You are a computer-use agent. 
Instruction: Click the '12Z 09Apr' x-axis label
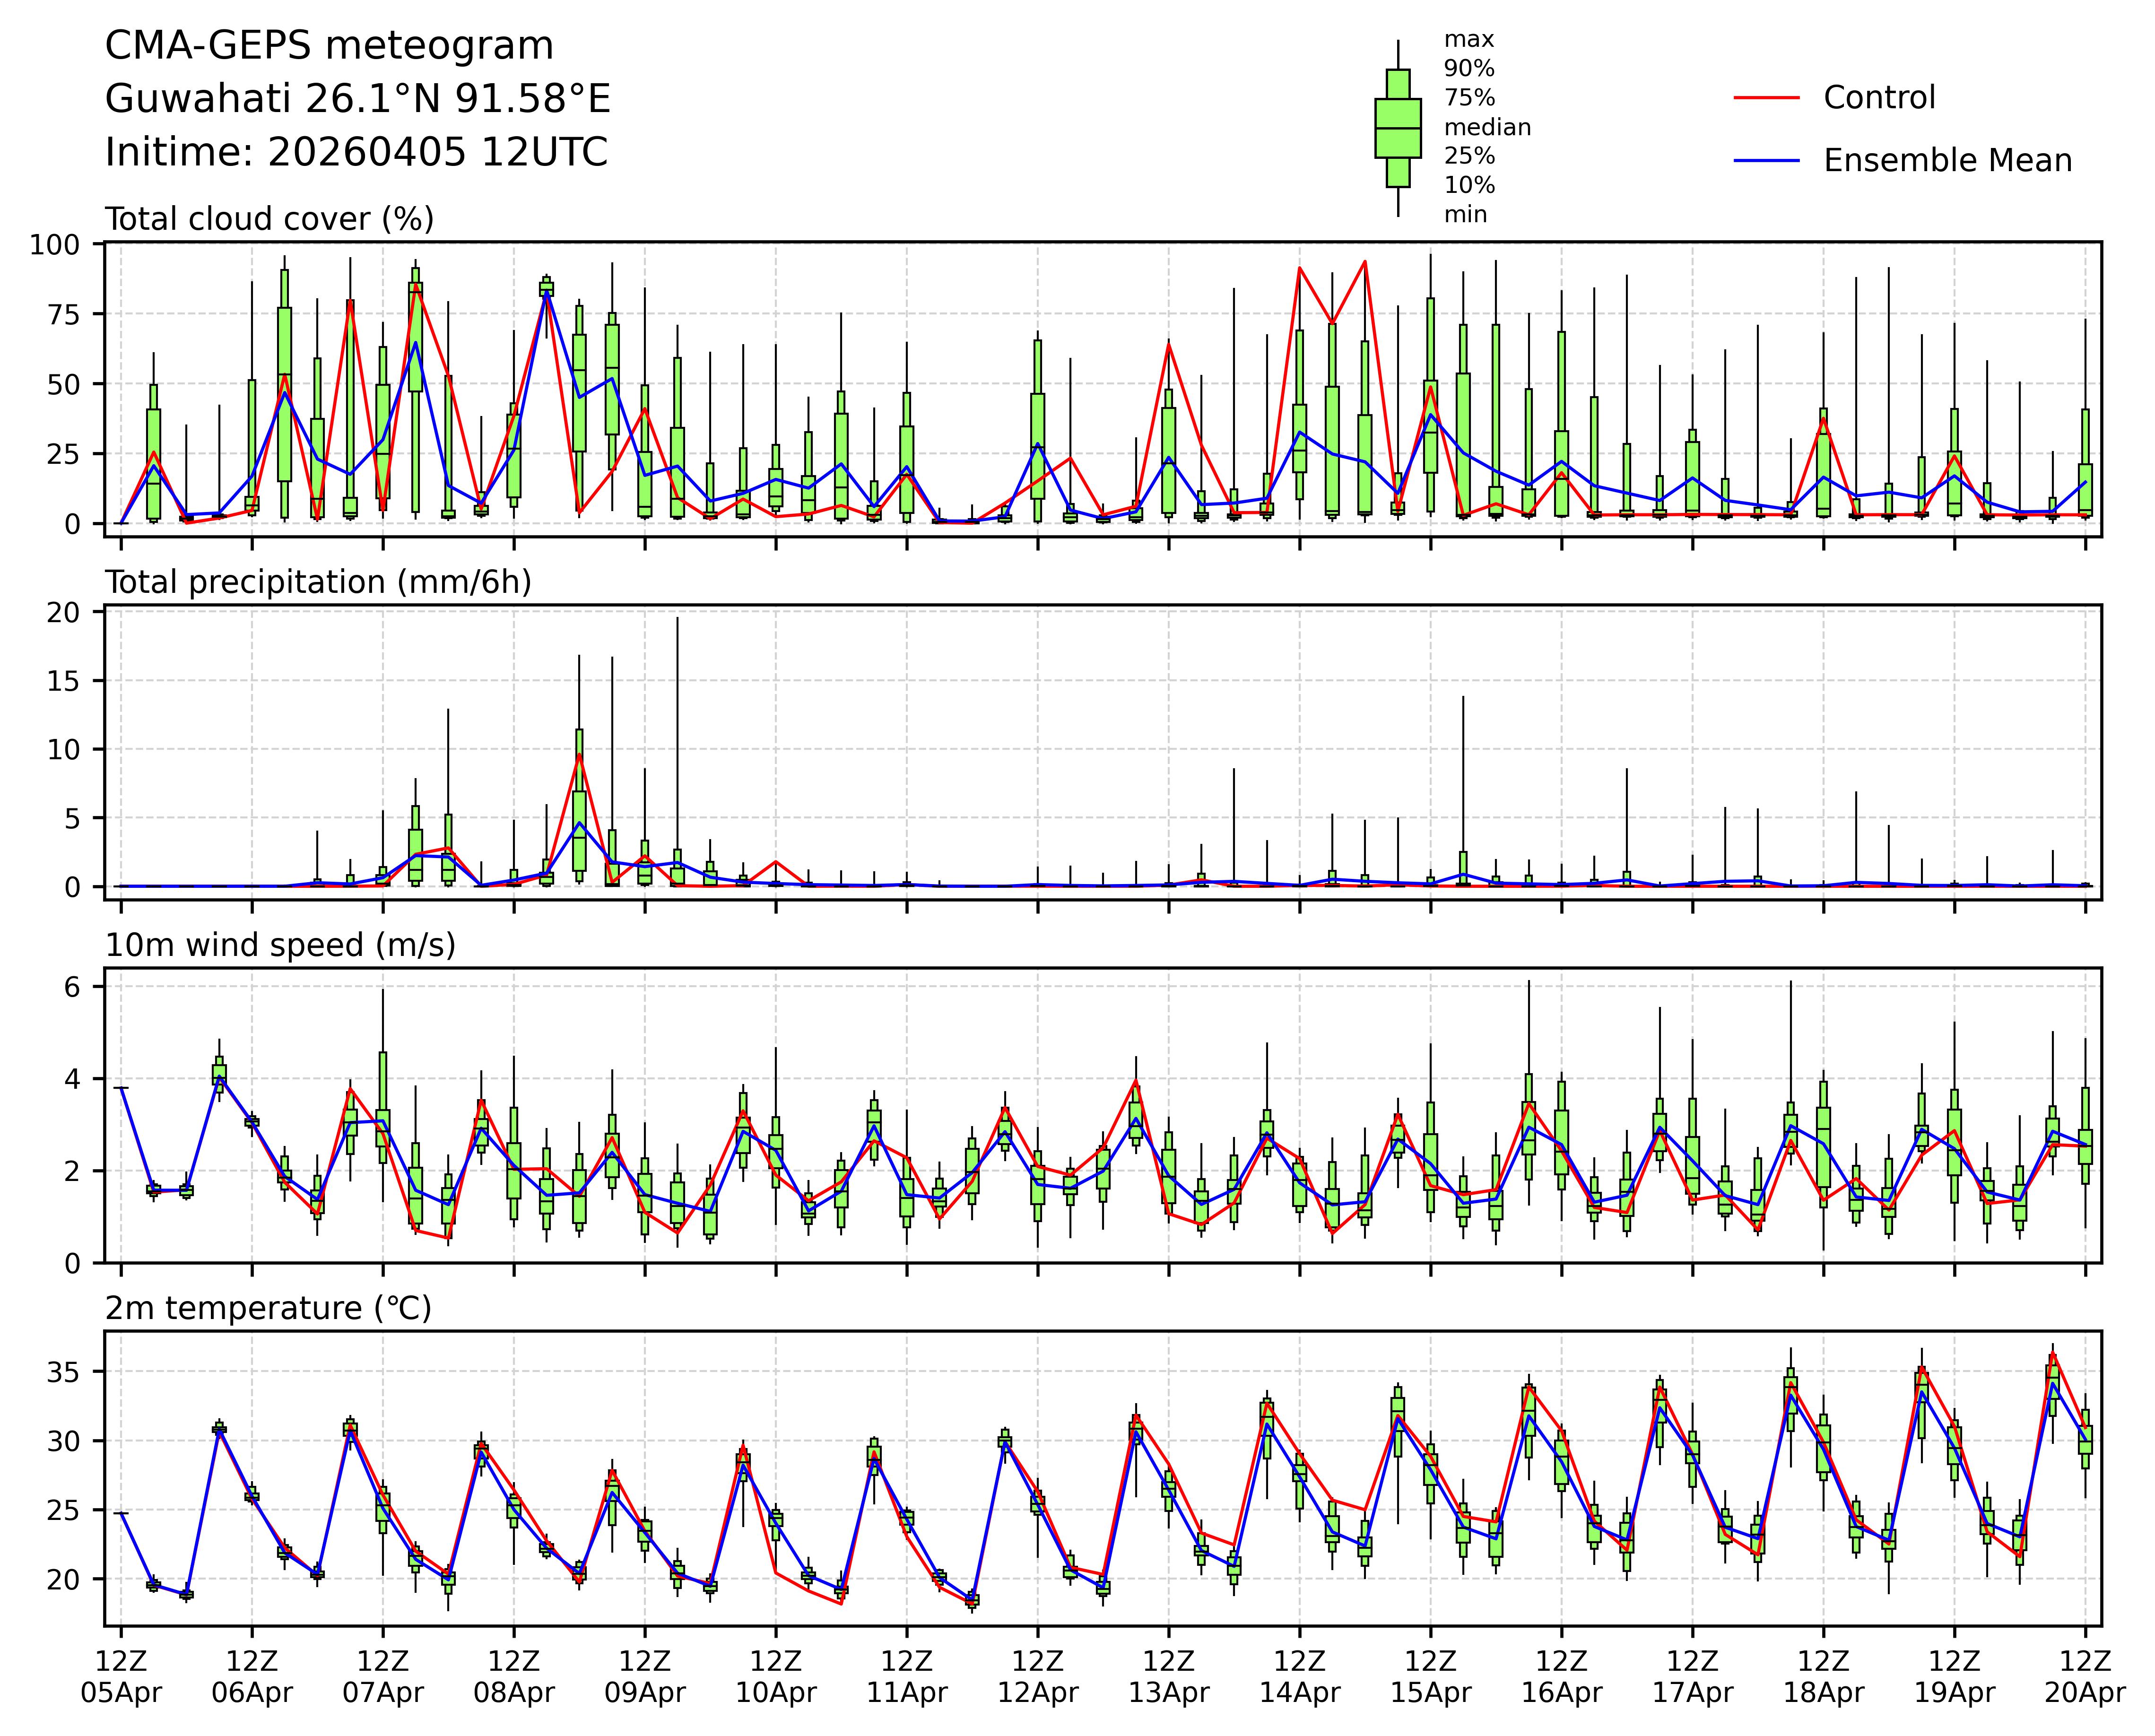click(645, 1677)
